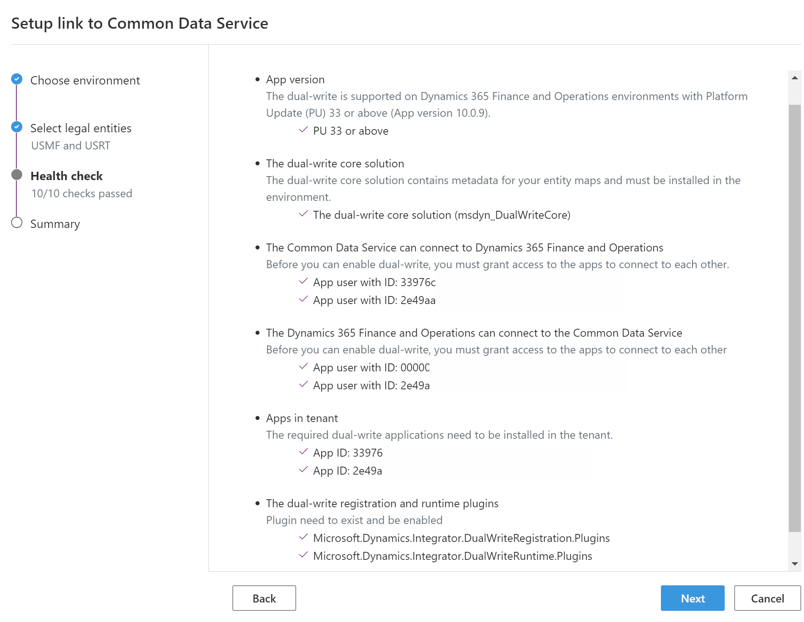
Task: Click 'The required dual-write applications' description
Action: [439, 435]
